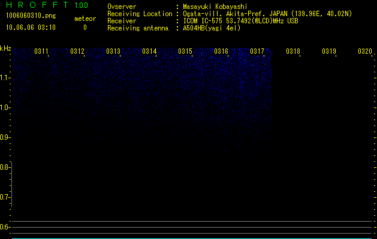377x239 pixels.
Task: Click the 1.0 kHz axis label
Action: click(5, 108)
